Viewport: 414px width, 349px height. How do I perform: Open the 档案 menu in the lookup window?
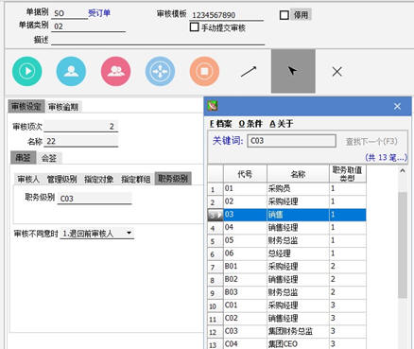click(221, 124)
